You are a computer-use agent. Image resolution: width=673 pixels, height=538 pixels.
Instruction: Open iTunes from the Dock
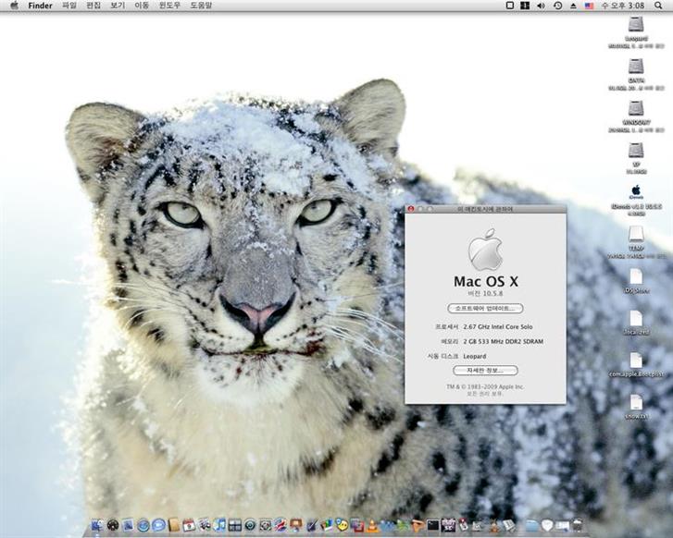click(219, 525)
